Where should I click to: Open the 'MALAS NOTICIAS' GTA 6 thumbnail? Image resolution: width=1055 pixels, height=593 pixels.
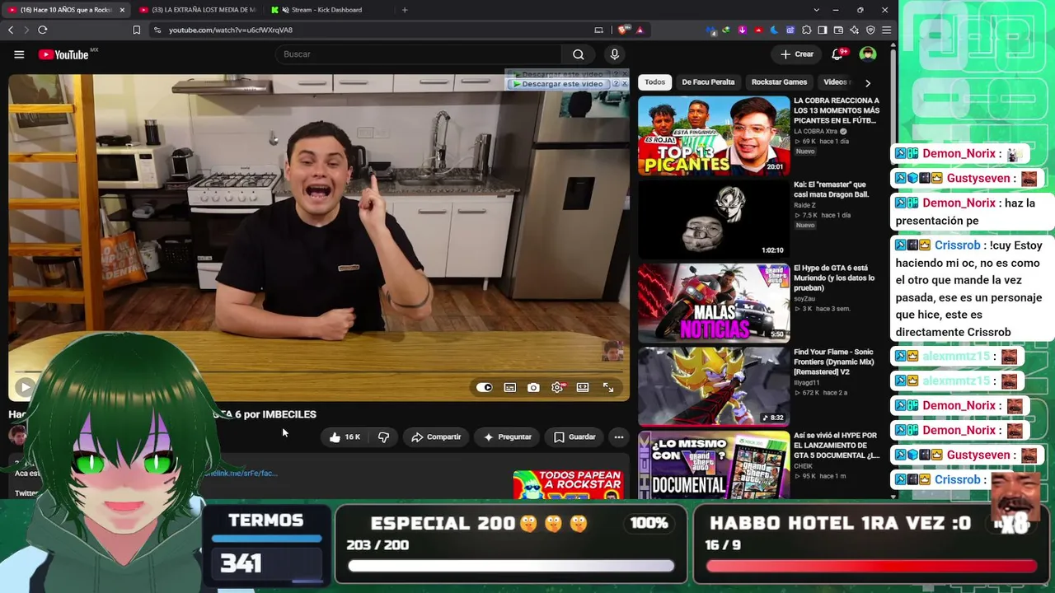714,302
